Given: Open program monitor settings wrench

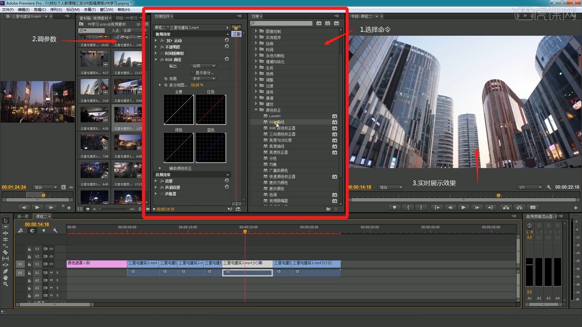Looking at the screenshot, I should point(549,187).
